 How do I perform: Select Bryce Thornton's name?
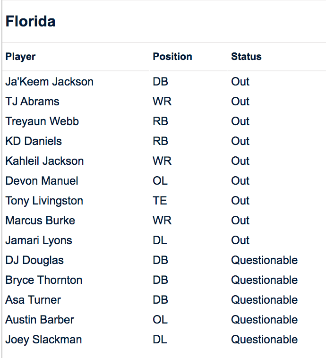click(x=44, y=280)
